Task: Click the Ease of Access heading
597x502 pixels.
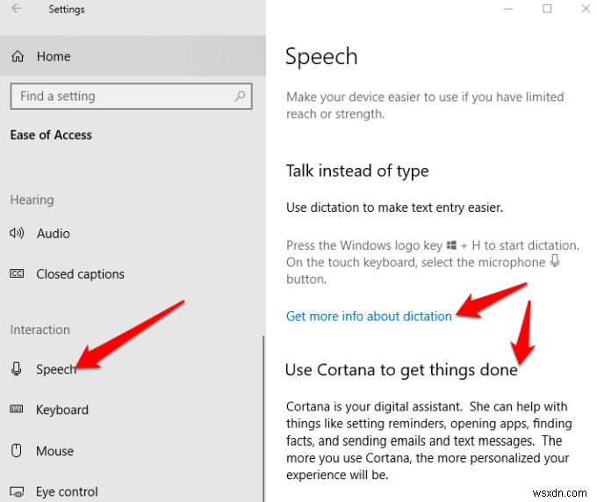Action: click(51, 135)
